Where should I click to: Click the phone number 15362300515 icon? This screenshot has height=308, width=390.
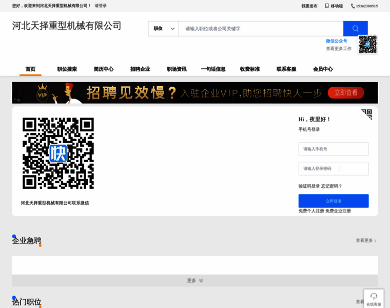point(353,6)
